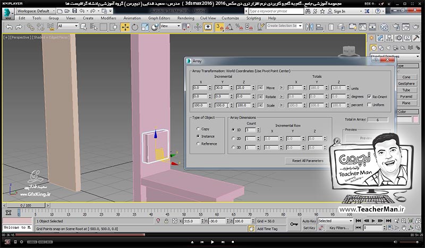Viewport: 425px width, 248px height.
Task: Toggle the 3D Snaps button
Action: tap(219, 27)
